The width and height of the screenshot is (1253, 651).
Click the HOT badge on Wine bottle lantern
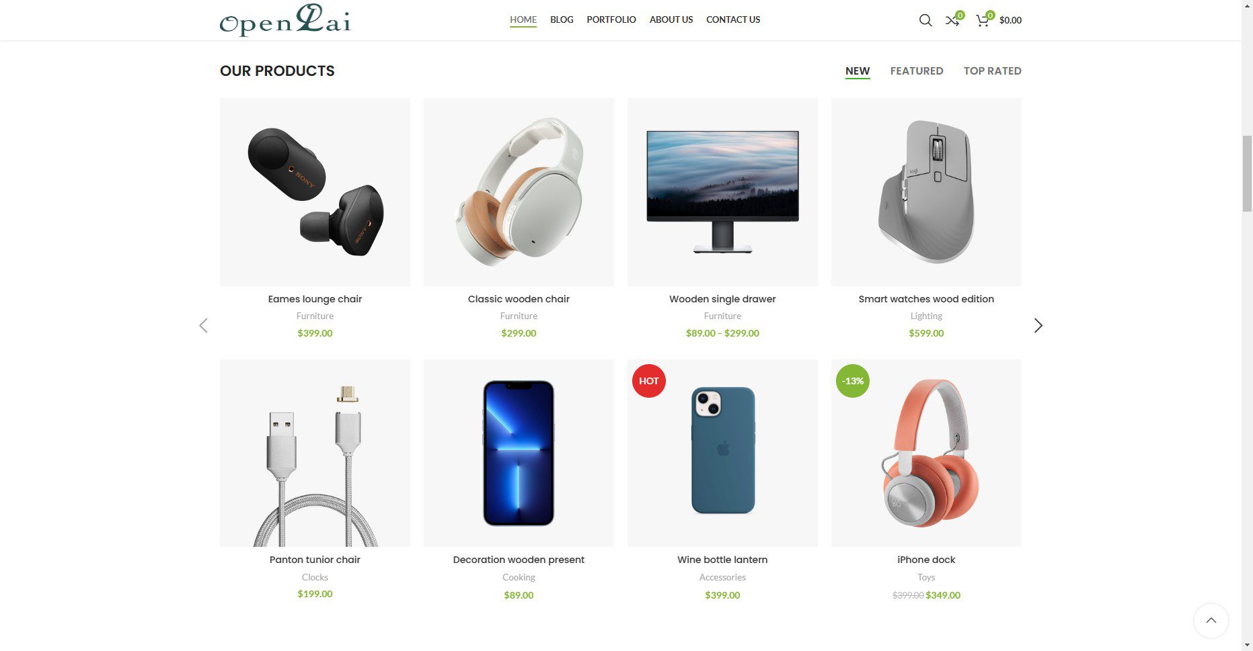click(x=649, y=381)
